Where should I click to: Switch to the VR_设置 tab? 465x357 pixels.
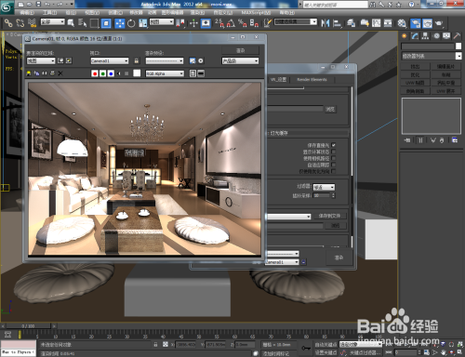click(278, 80)
